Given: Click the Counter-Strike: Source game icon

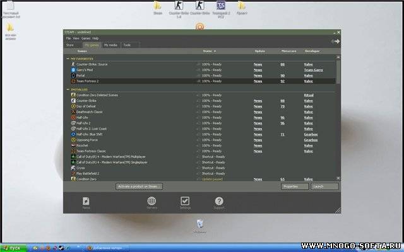Looking at the screenshot, I should tap(73, 64).
